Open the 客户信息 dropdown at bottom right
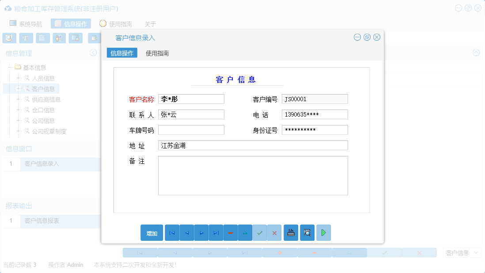This screenshot has height=273, width=485. (462, 252)
